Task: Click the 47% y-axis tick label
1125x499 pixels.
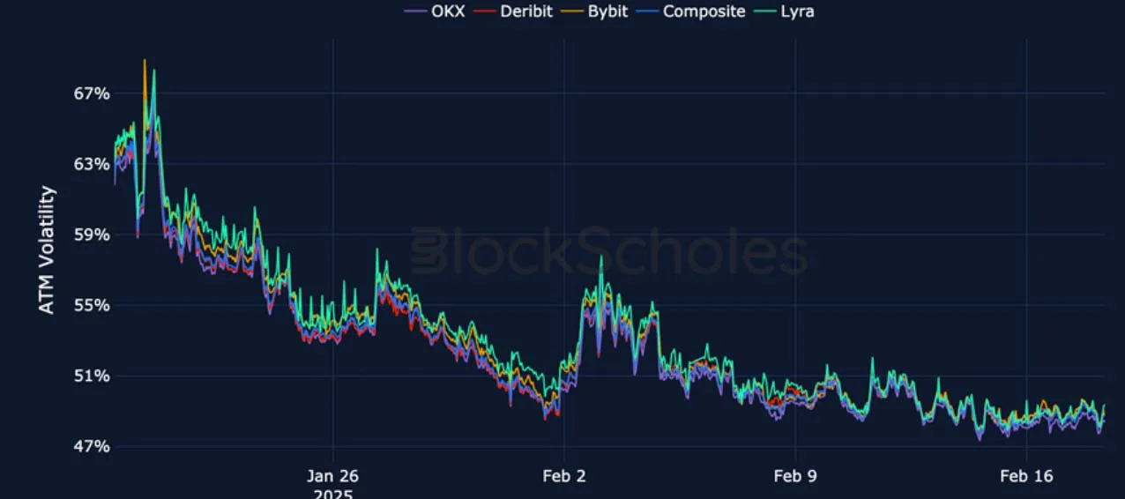Action: coord(93,446)
